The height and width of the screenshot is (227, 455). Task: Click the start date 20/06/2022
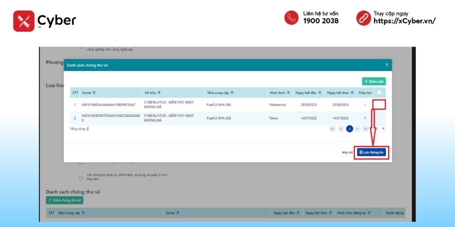[309, 105]
